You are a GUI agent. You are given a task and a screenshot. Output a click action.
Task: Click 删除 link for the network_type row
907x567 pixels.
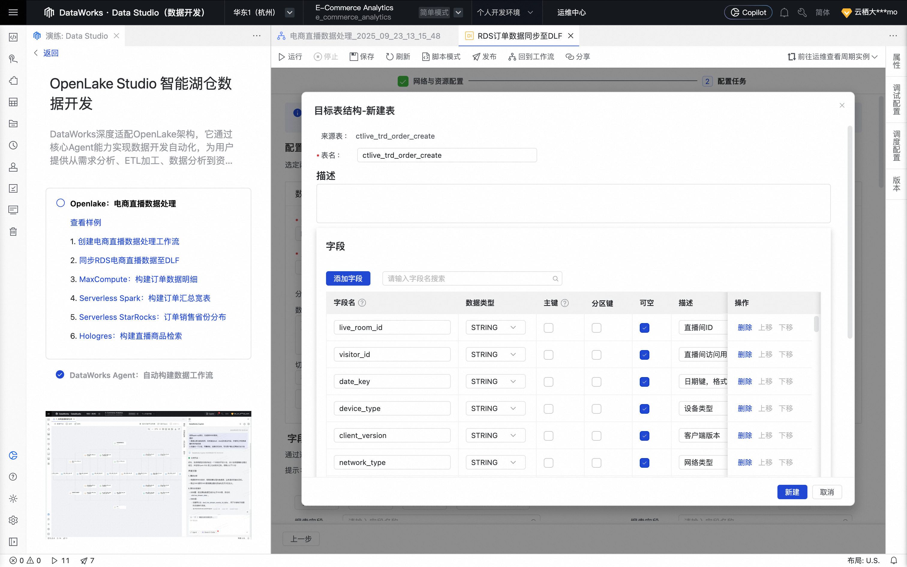click(745, 462)
